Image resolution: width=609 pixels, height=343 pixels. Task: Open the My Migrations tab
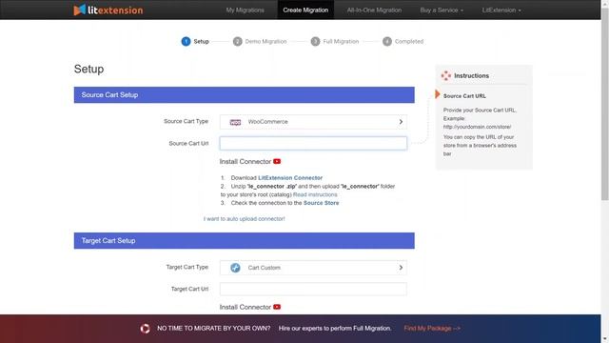[x=246, y=10]
